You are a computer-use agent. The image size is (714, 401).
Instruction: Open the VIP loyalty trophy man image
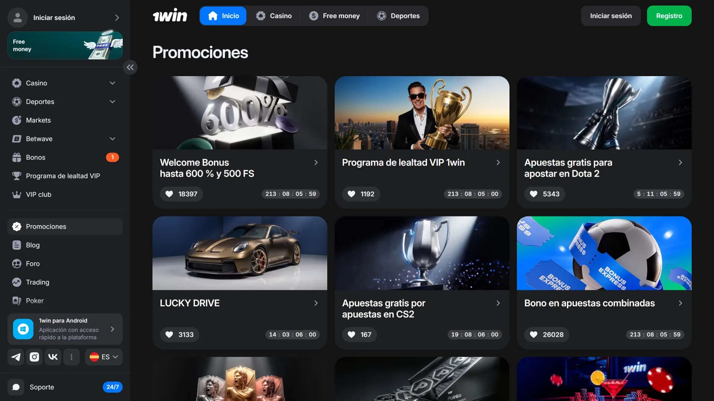pyautogui.click(x=422, y=113)
